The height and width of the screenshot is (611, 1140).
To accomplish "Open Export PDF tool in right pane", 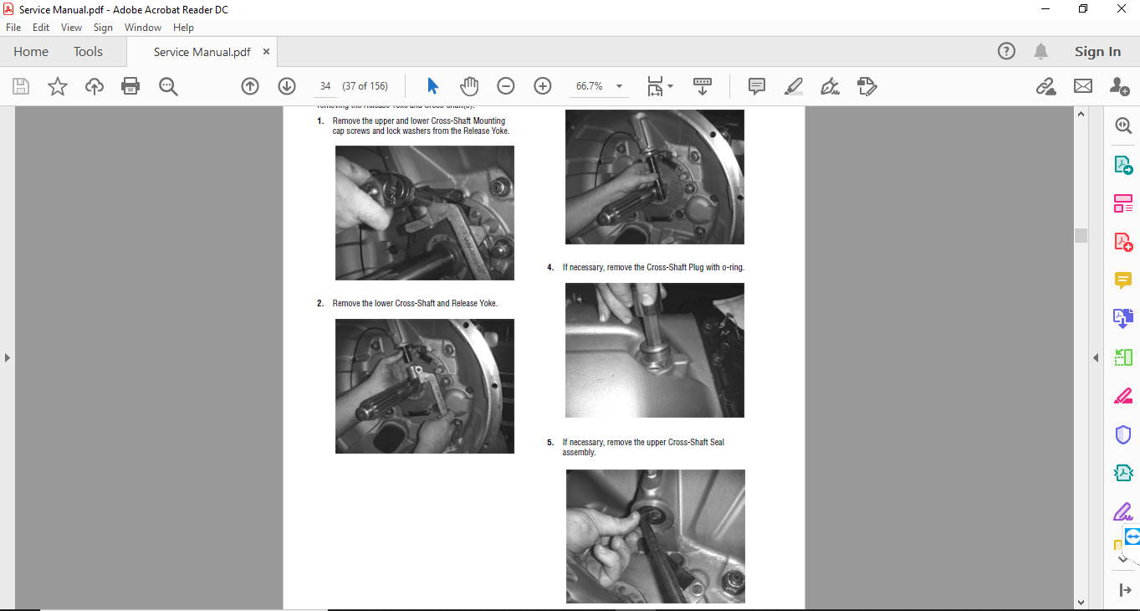I will [x=1122, y=165].
